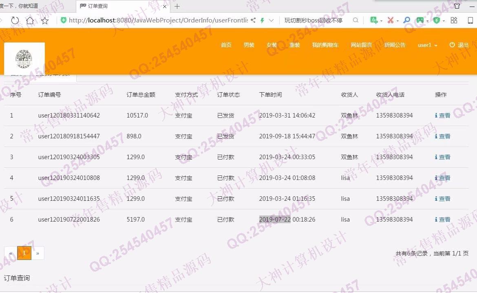477x293 pixels.
Task: Go to browser home page icon
Action: 30,20
